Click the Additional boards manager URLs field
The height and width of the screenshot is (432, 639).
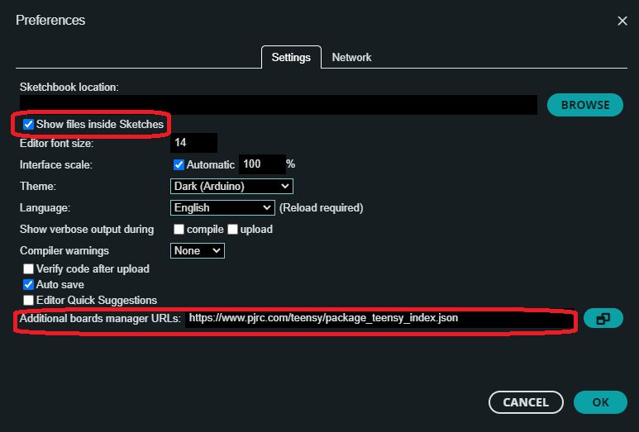tap(379, 318)
